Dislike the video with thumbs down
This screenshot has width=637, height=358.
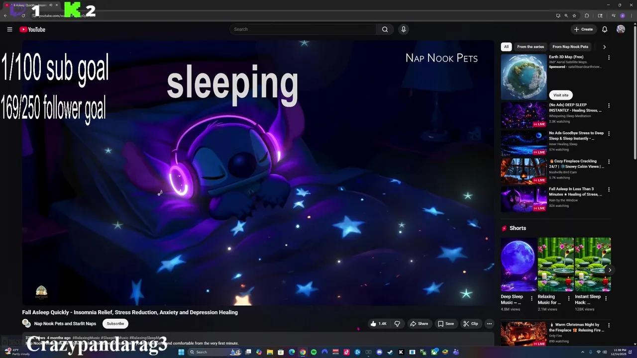[397, 324]
